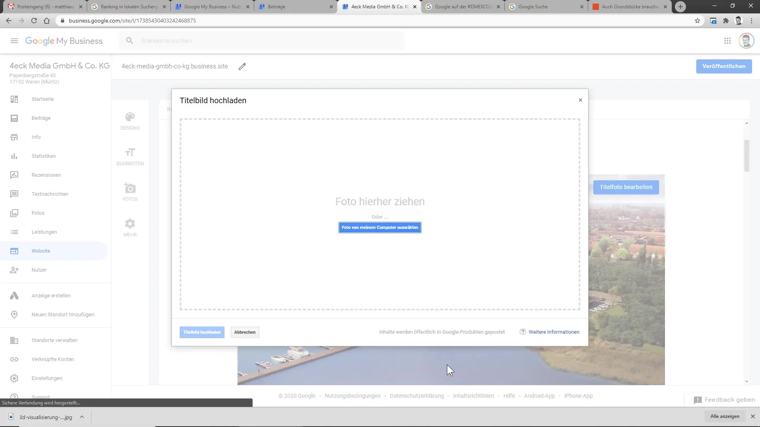Click Feedback geben

[x=725, y=400]
